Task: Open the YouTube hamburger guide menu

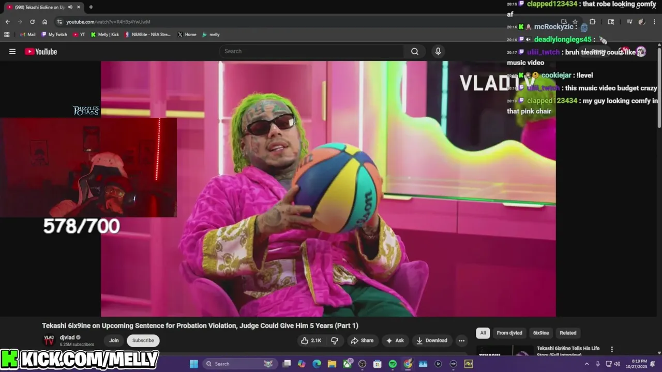Action: point(12,51)
